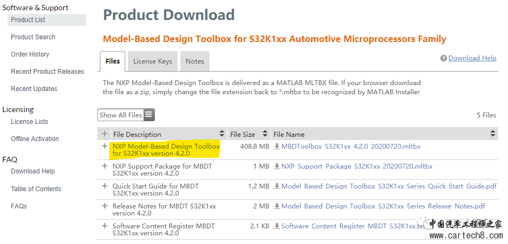
Task: Click the Model-Based Design Toolbox orange title
Action: [274, 39]
